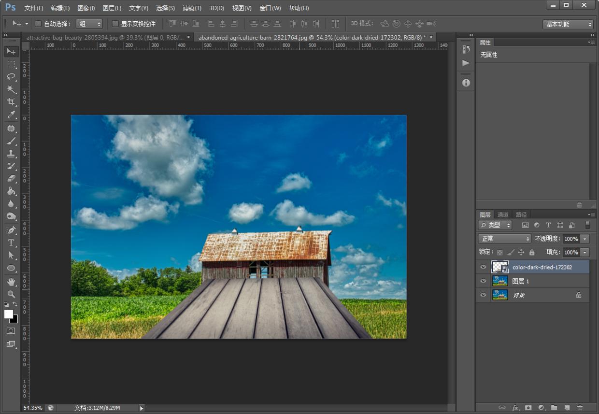This screenshot has height=414, width=599.
Task: Select the Clone Stamp tool
Action: click(11, 154)
